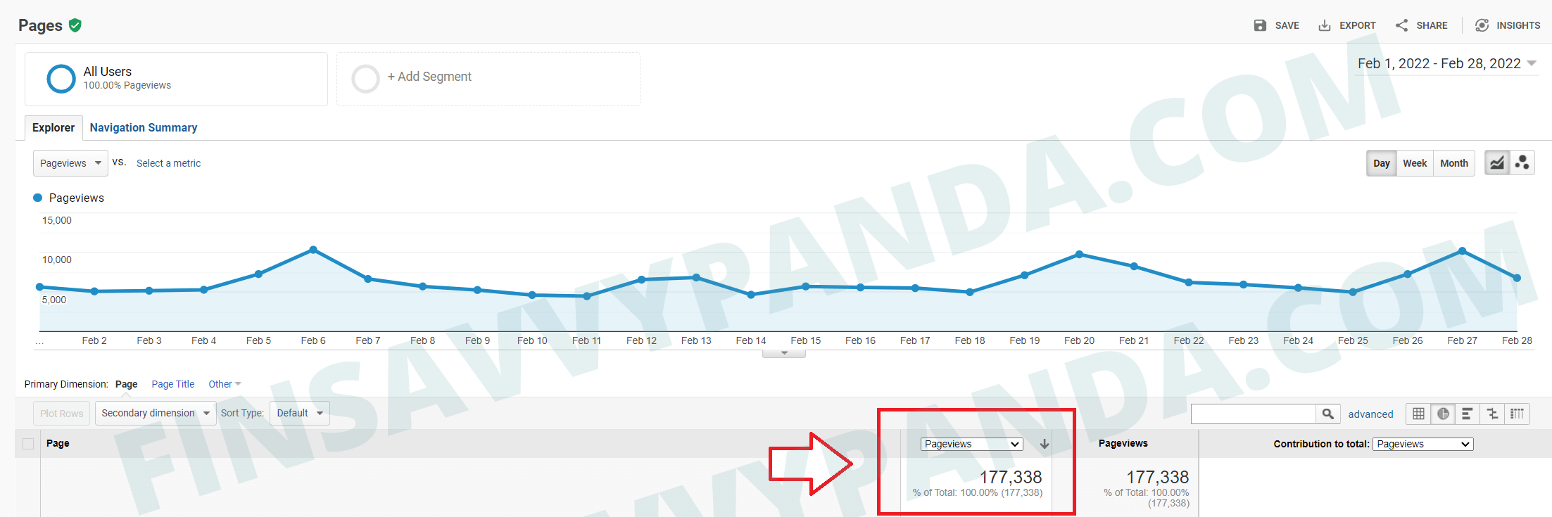Click the Primary Dimension label

66,384
